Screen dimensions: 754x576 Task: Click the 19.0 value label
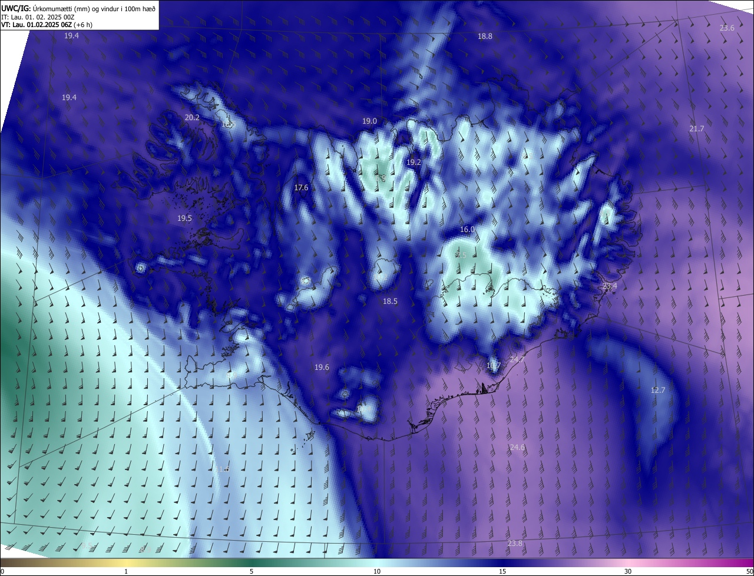click(x=369, y=121)
